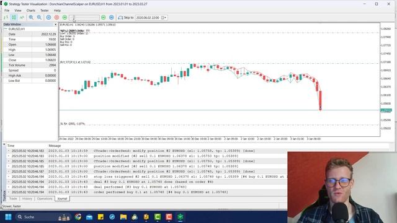
Task: Click the current price label on scale
Action: click(x=386, y=110)
